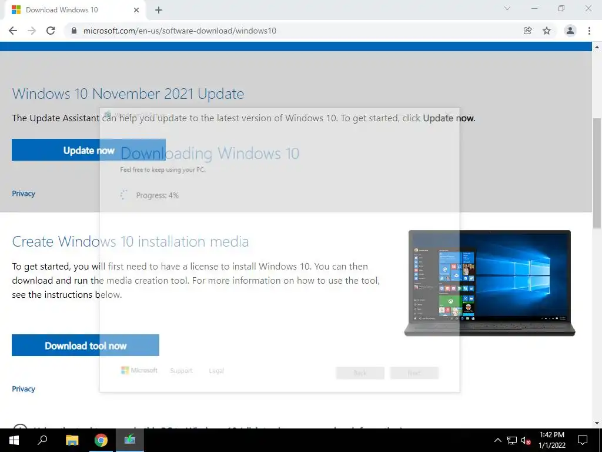
Task: Open Privacy link below Download tool now
Action: (24, 388)
